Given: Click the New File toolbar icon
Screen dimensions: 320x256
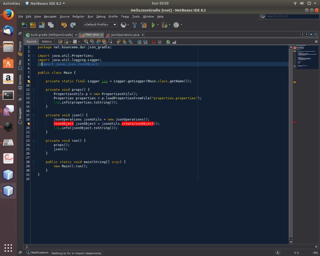Looking at the screenshot, I should point(24,25).
